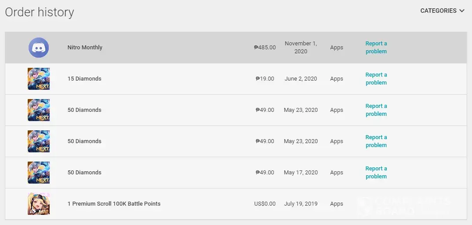Click the game icon beside 15 Diamonds
Viewport: 472px width, 225px height.
point(39,79)
